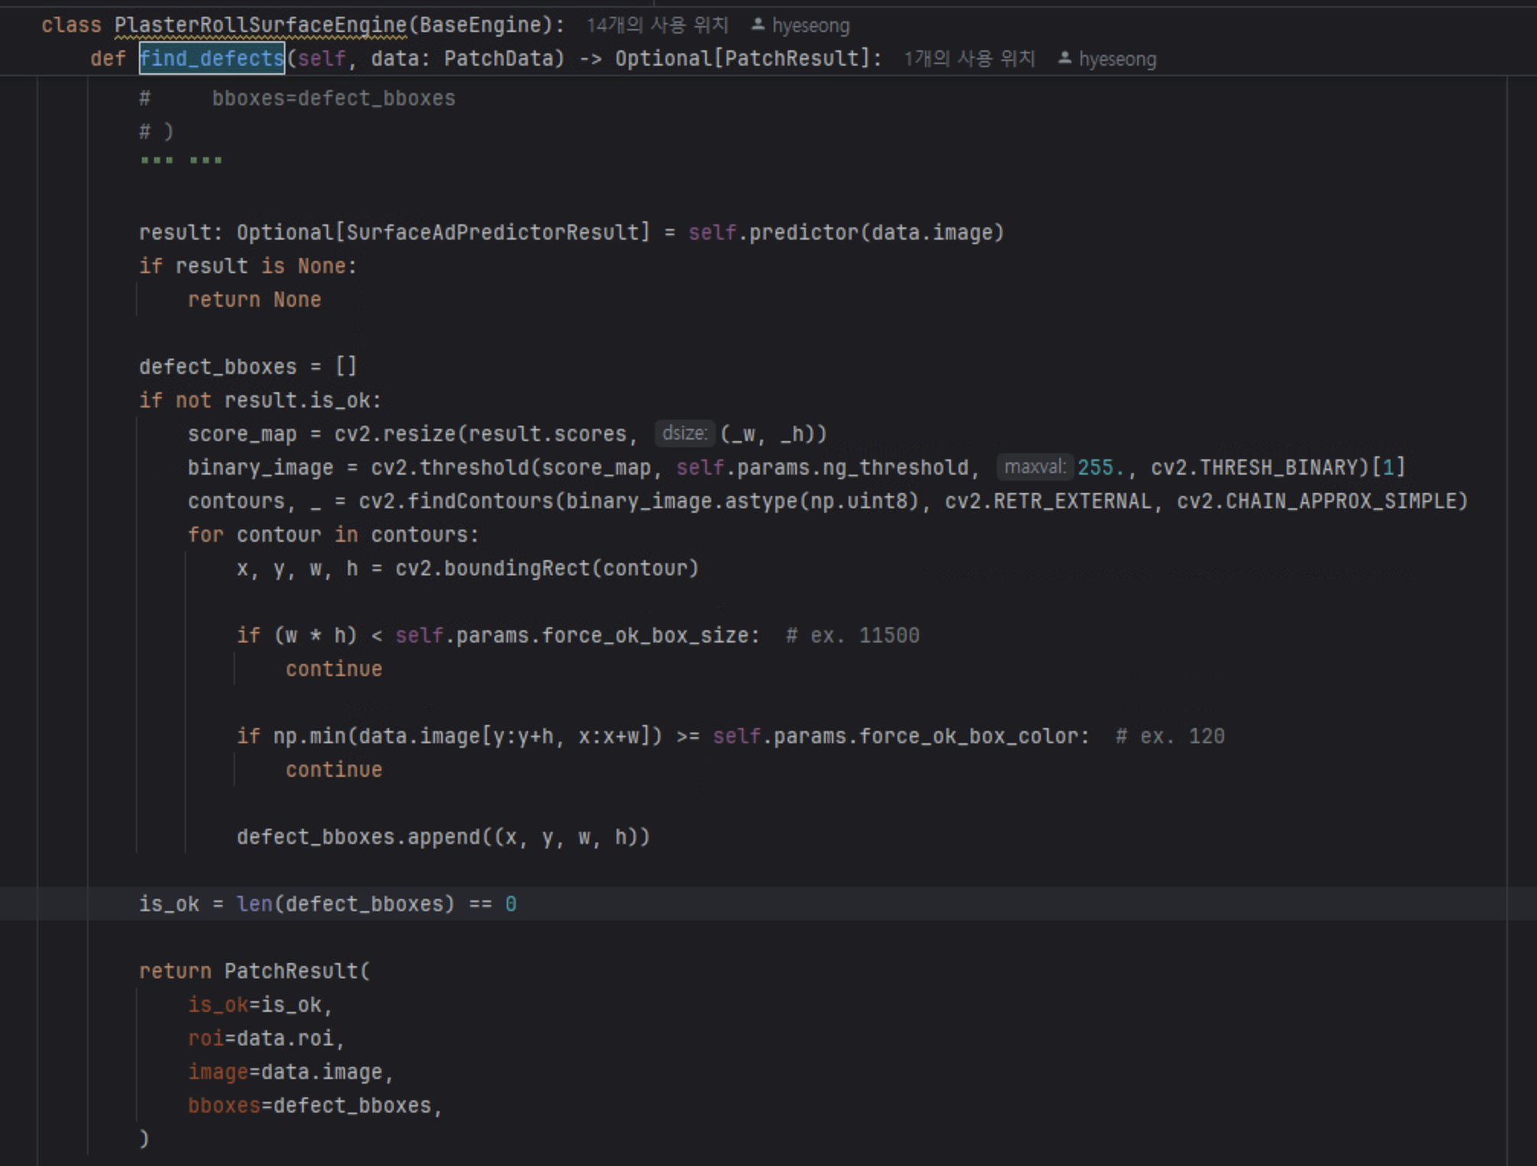Click 'for contour in contours:' line
This screenshot has height=1166, width=1537.
[x=333, y=535]
